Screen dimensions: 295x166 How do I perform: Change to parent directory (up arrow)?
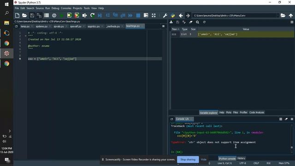pos(291,15)
